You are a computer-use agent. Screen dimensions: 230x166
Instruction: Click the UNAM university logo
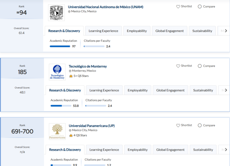point(56,13)
